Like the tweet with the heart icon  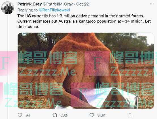pos(92,115)
